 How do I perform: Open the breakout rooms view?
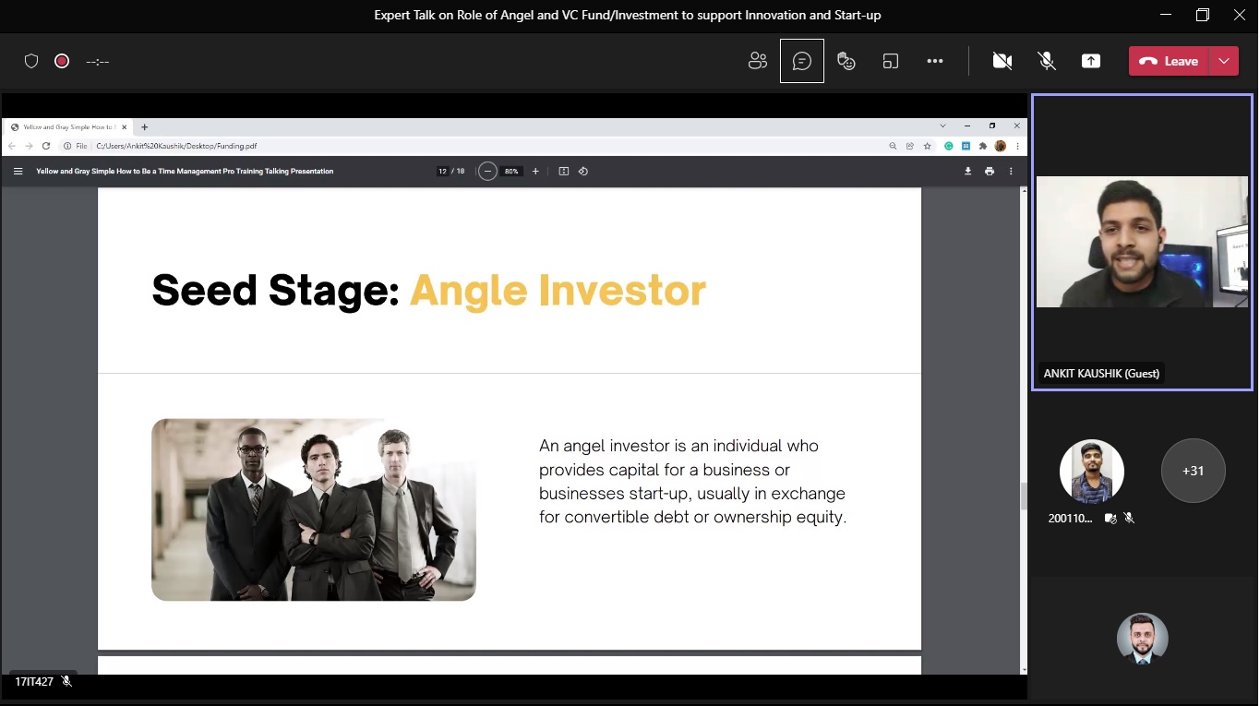coord(891,61)
